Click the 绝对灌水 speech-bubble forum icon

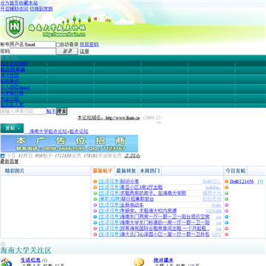coord(139,262)
